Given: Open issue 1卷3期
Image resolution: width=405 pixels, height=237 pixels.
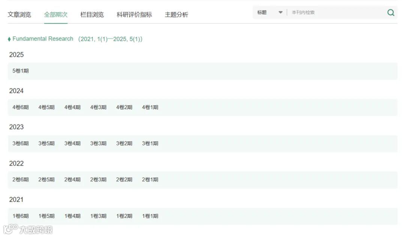Looking at the screenshot, I should coord(98,216).
